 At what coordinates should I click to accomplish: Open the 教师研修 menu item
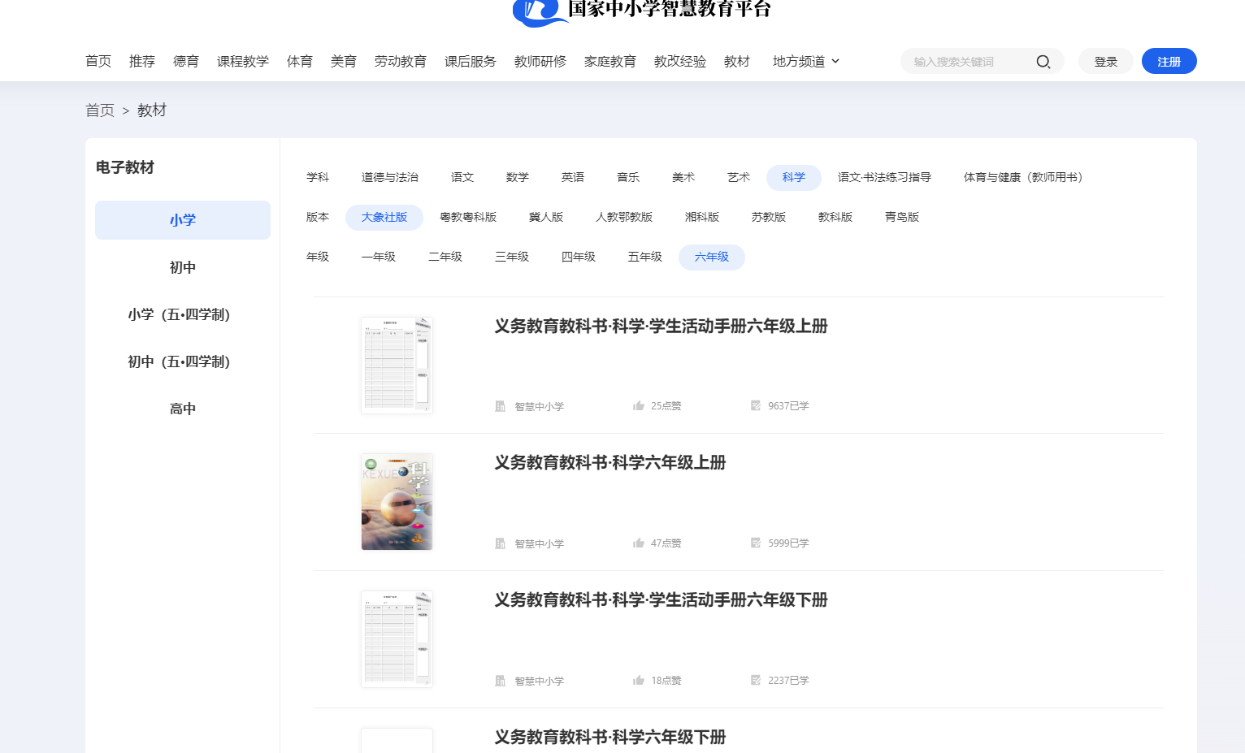click(540, 61)
